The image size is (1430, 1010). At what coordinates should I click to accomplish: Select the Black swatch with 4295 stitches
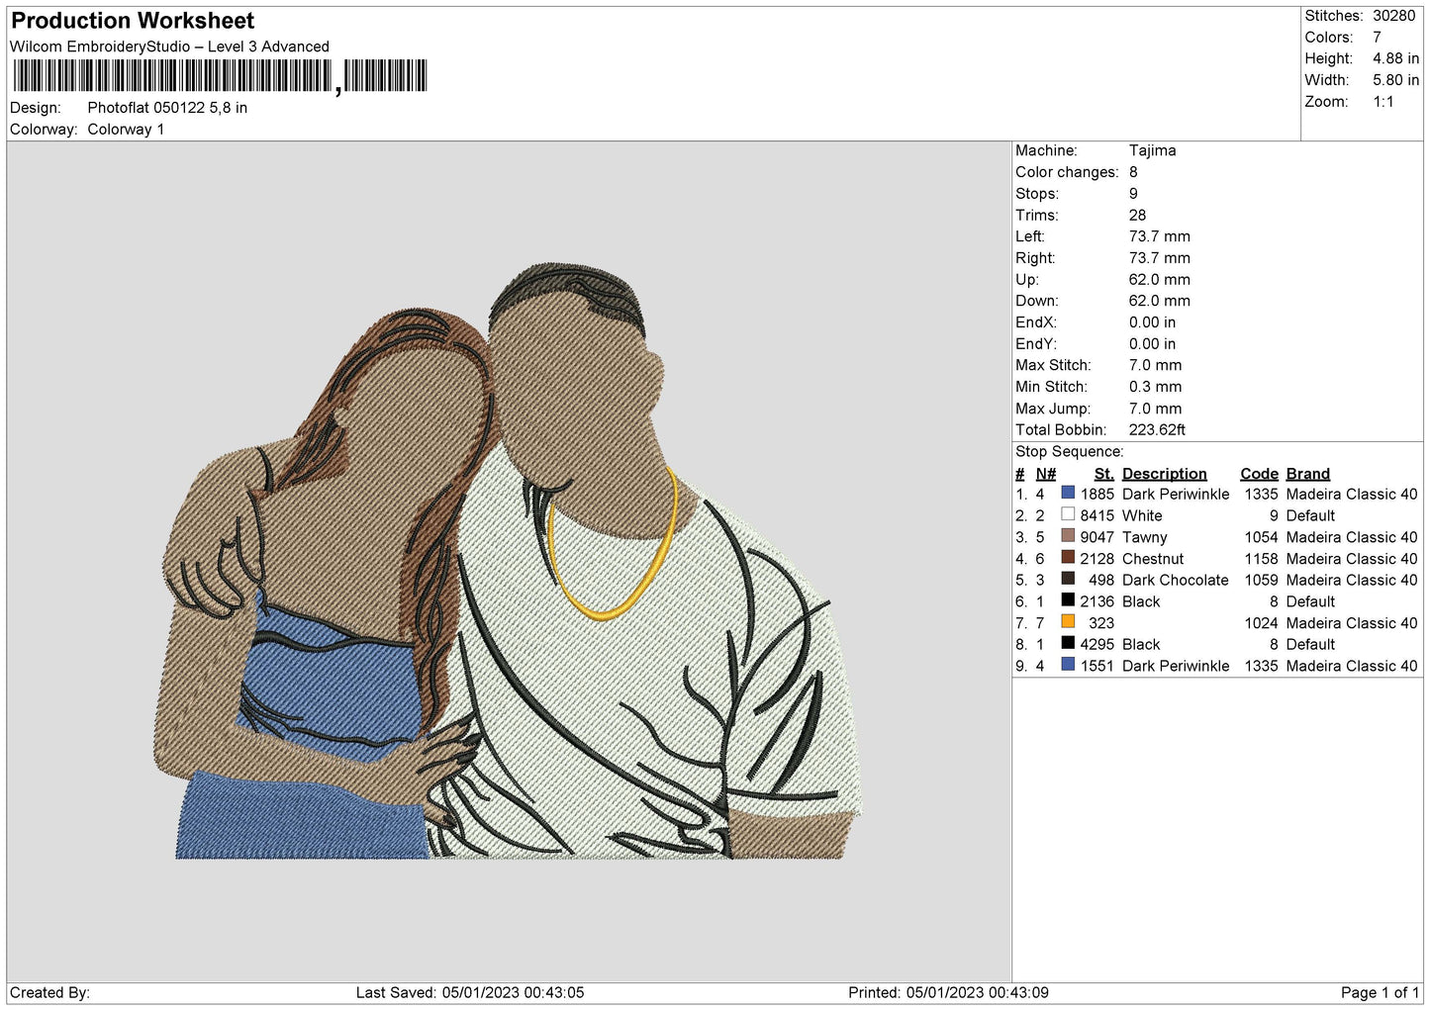[1068, 643]
